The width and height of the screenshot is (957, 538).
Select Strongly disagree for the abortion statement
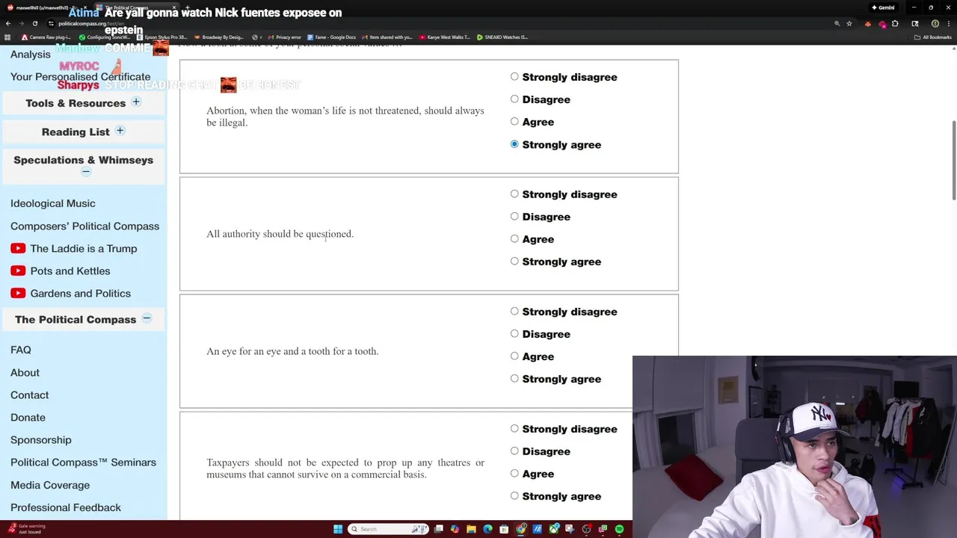tap(514, 76)
